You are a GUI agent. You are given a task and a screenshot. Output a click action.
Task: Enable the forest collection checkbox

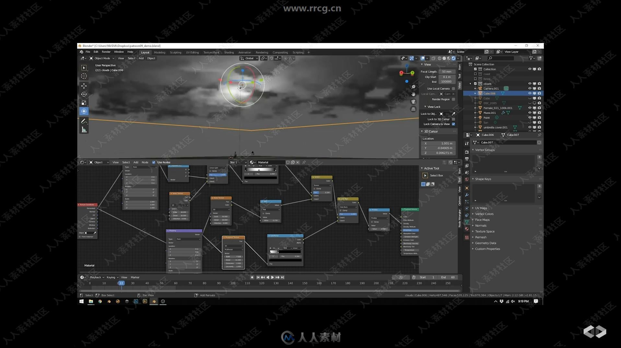[x=475, y=79]
